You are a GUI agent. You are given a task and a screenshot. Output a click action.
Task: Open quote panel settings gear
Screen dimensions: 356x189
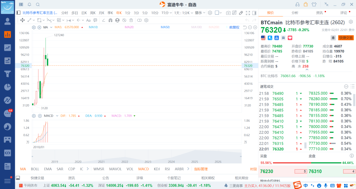click(x=351, y=22)
